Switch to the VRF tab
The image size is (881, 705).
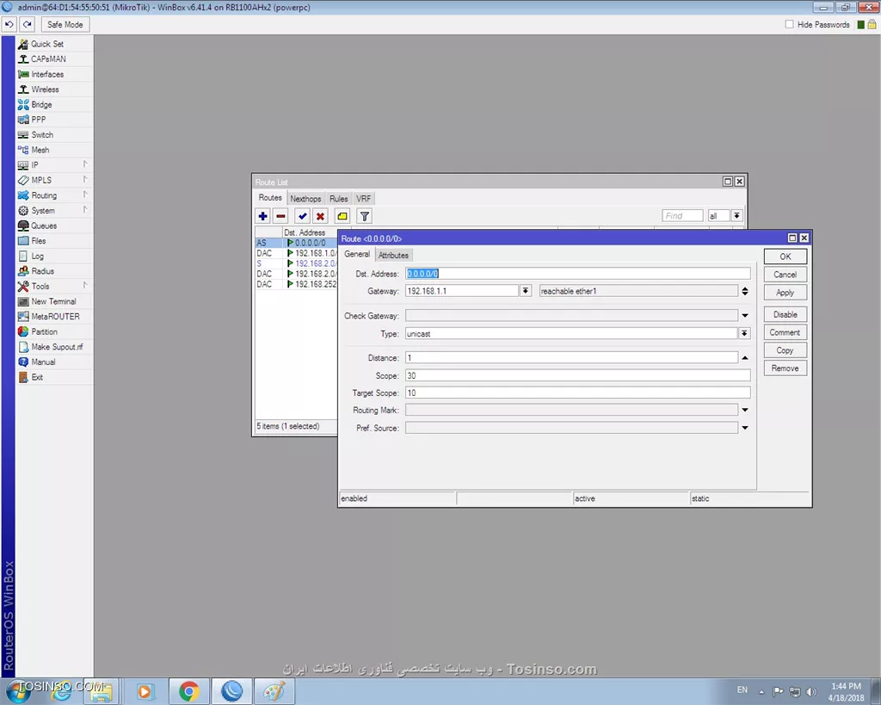[364, 199]
